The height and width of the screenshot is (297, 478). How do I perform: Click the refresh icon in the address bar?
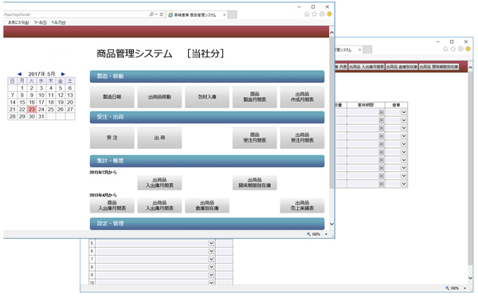tap(162, 14)
